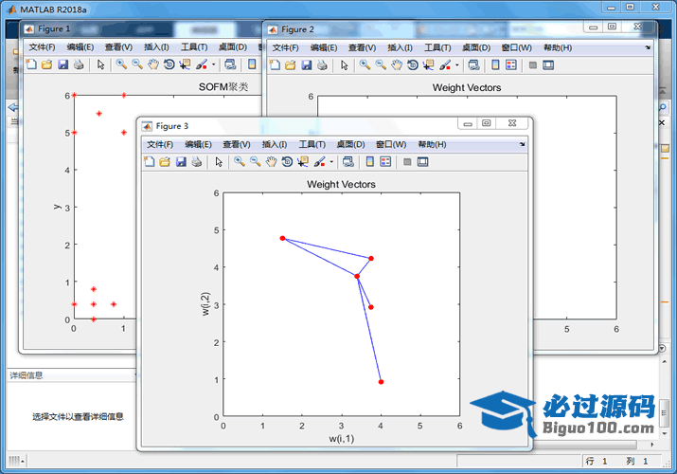Select Pan hand tool in Figure 2

pos(397,65)
